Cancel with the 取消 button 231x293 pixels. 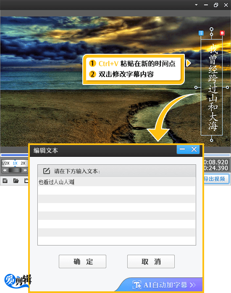pos(151,261)
